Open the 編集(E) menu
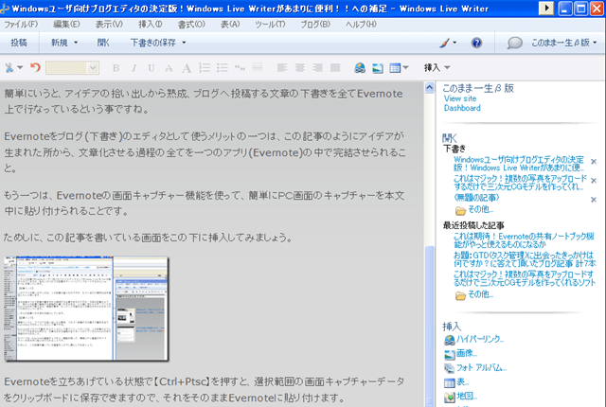Viewport: 606px width, 407px height. pos(66,25)
